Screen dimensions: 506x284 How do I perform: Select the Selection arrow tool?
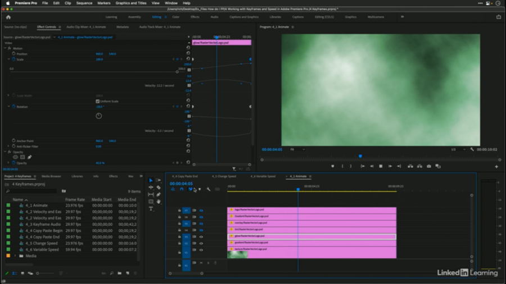[x=151, y=180]
